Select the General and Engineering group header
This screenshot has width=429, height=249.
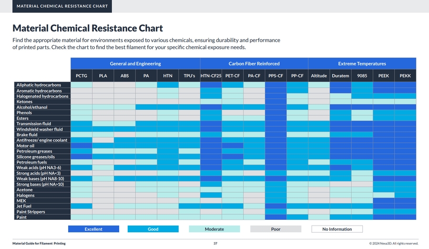pyautogui.click(x=135, y=63)
